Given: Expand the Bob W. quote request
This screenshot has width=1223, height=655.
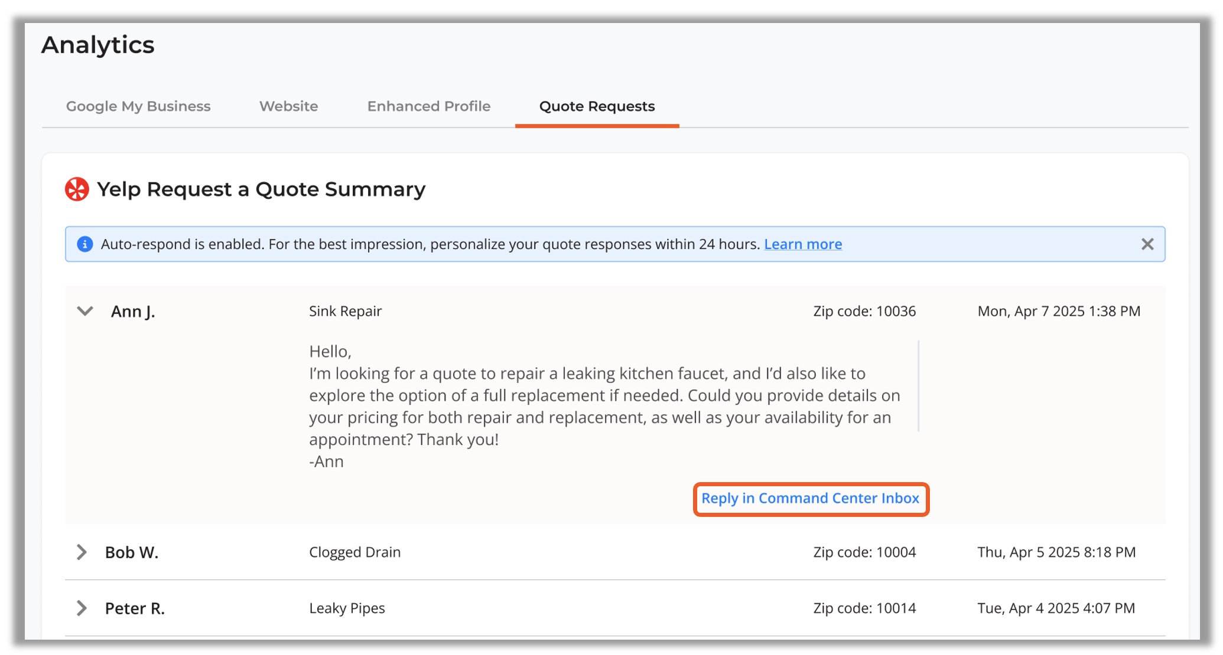Looking at the screenshot, I should pos(82,552).
